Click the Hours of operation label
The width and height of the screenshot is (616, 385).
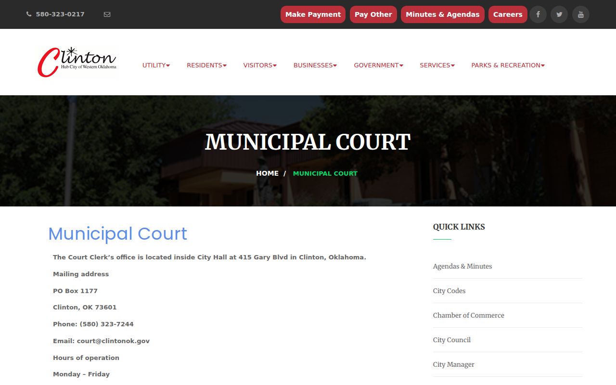[86, 358]
